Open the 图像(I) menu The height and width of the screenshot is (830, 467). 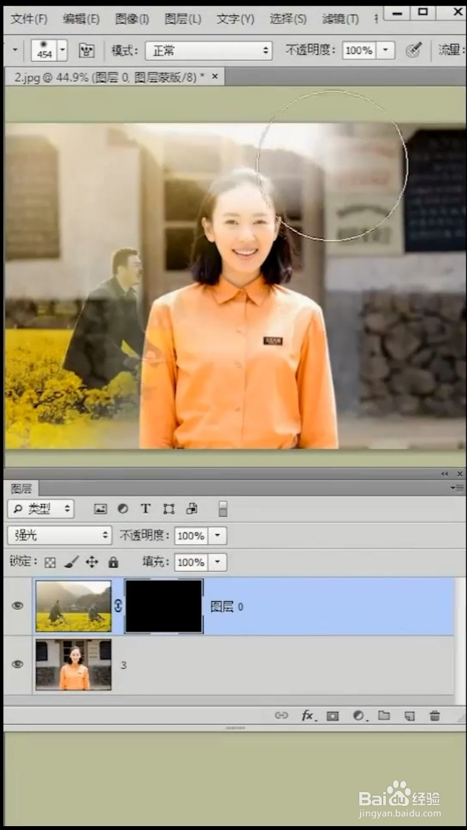pos(132,19)
